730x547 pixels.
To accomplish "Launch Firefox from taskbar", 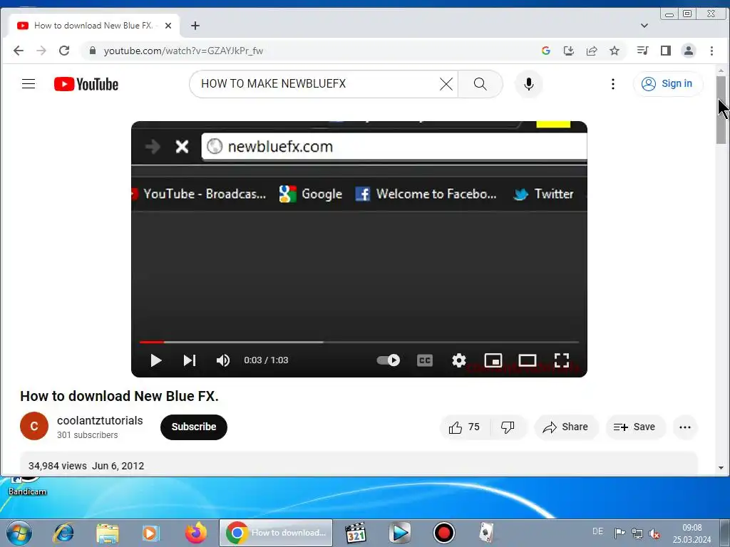I will coord(196,533).
